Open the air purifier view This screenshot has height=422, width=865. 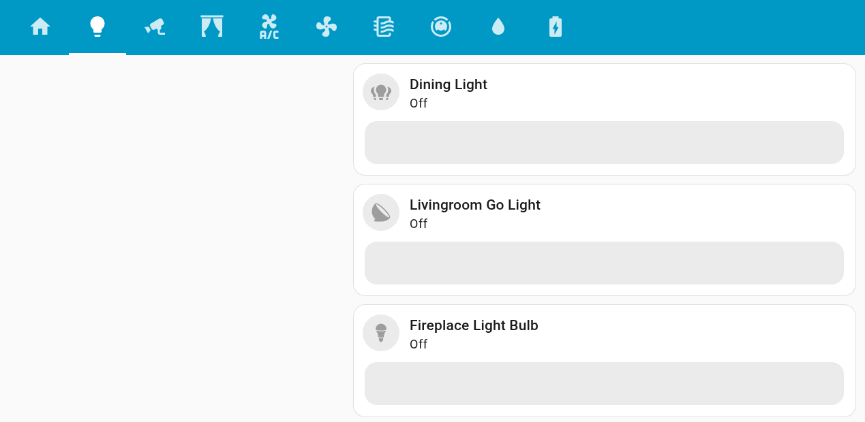click(384, 27)
